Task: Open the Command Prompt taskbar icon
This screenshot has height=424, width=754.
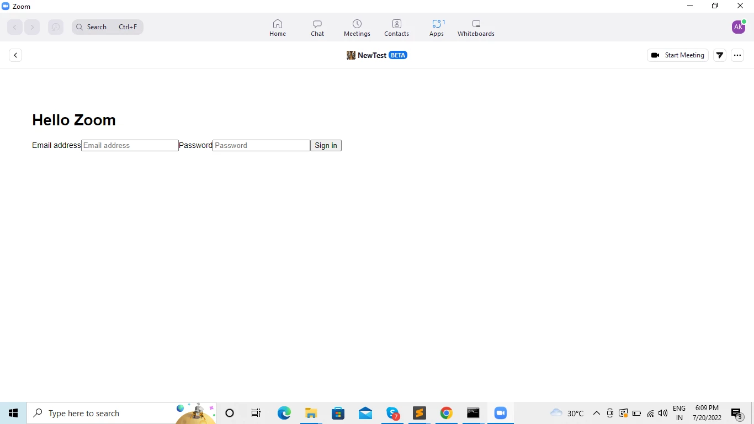Action: [x=474, y=413]
